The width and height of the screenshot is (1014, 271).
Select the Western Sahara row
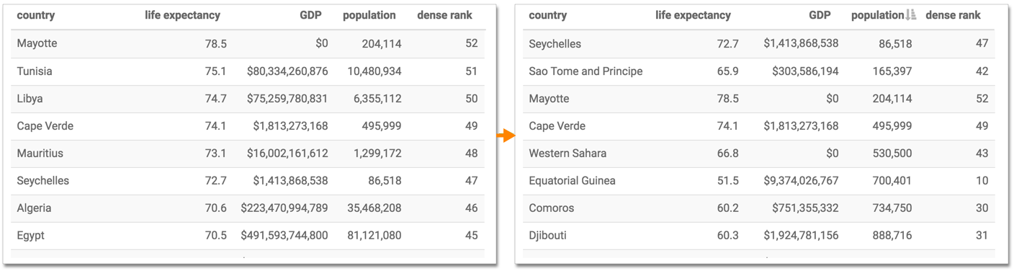click(759, 154)
